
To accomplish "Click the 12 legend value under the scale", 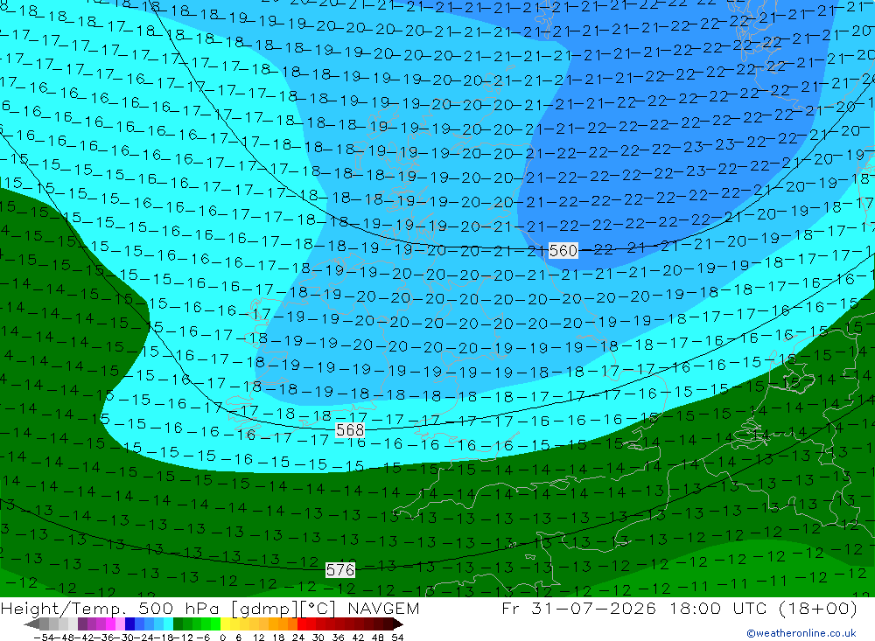I will pos(259,638).
